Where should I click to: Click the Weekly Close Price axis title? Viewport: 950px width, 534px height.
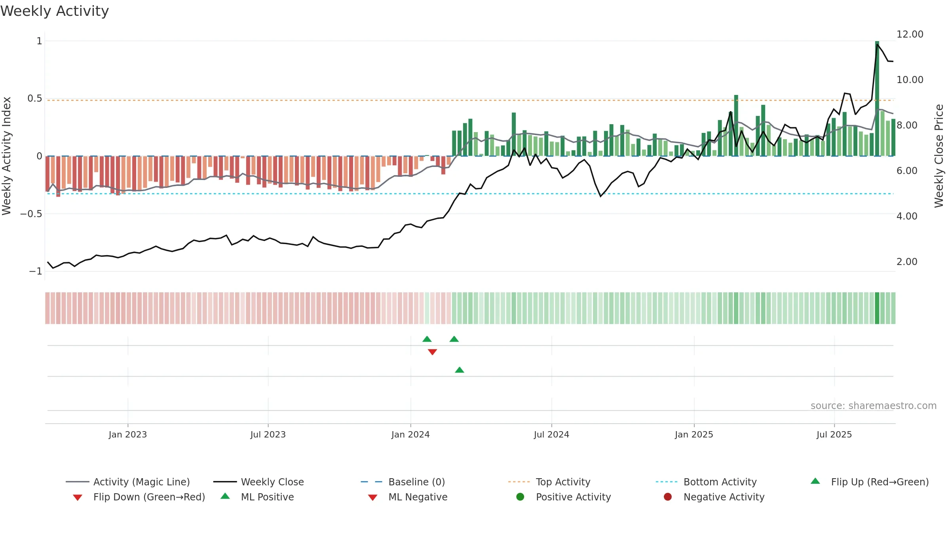[939, 156]
